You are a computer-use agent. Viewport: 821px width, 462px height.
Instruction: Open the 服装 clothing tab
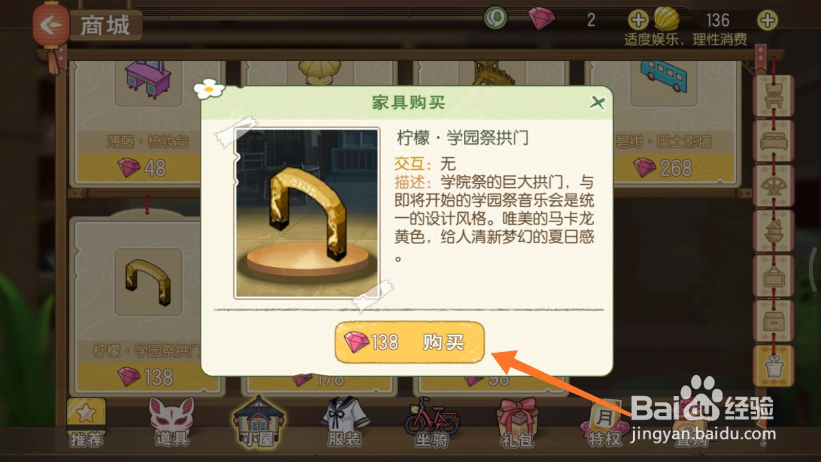click(344, 423)
